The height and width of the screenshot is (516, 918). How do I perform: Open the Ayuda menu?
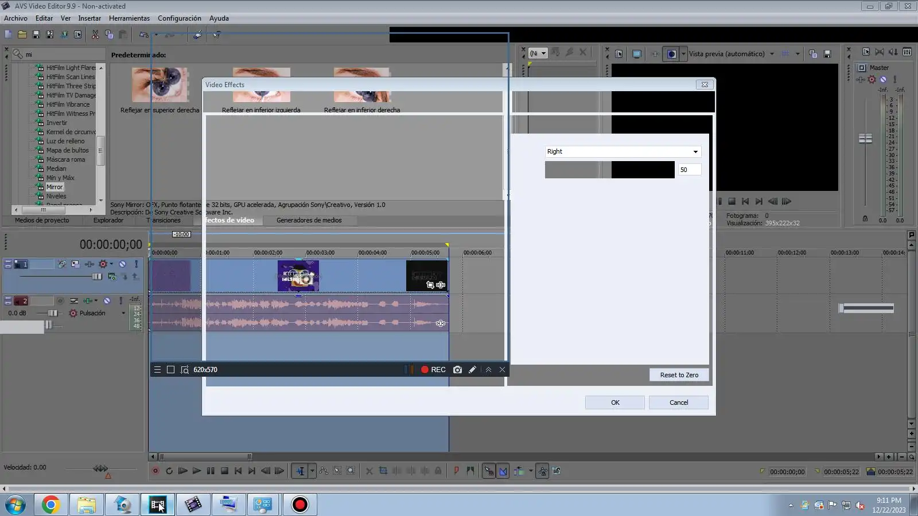(x=219, y=18)
